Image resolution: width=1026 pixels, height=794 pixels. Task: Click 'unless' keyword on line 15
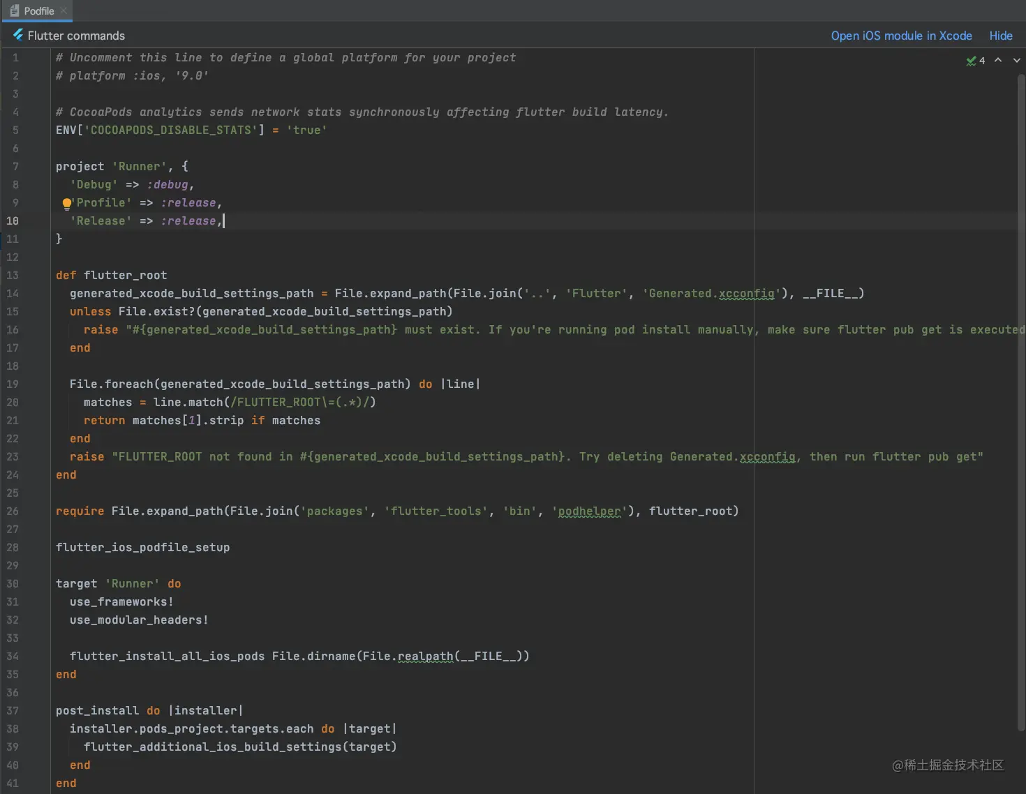[90, 311]
